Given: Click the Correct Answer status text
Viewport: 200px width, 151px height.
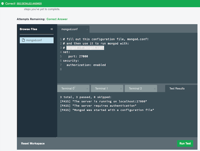Looking at the screenshot, I should pos(57,19).
